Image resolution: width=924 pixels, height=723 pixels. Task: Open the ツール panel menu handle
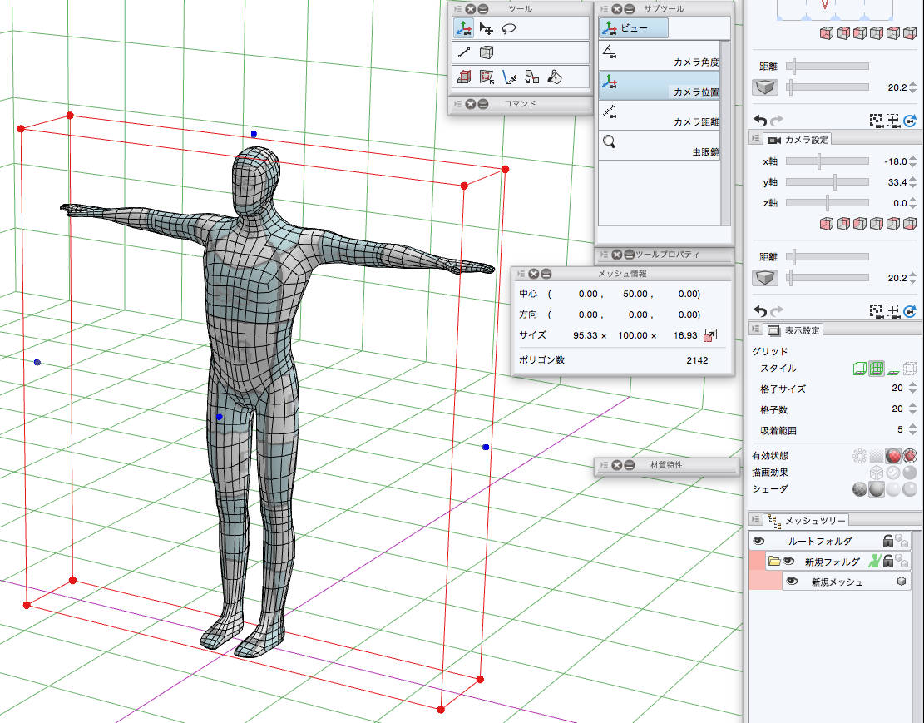457,8
